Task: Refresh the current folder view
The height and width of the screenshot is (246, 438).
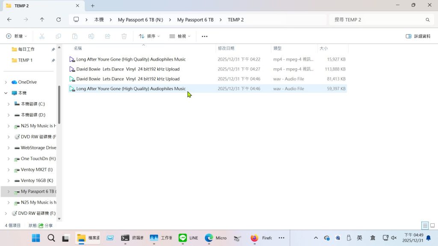Action: (59, 20)
